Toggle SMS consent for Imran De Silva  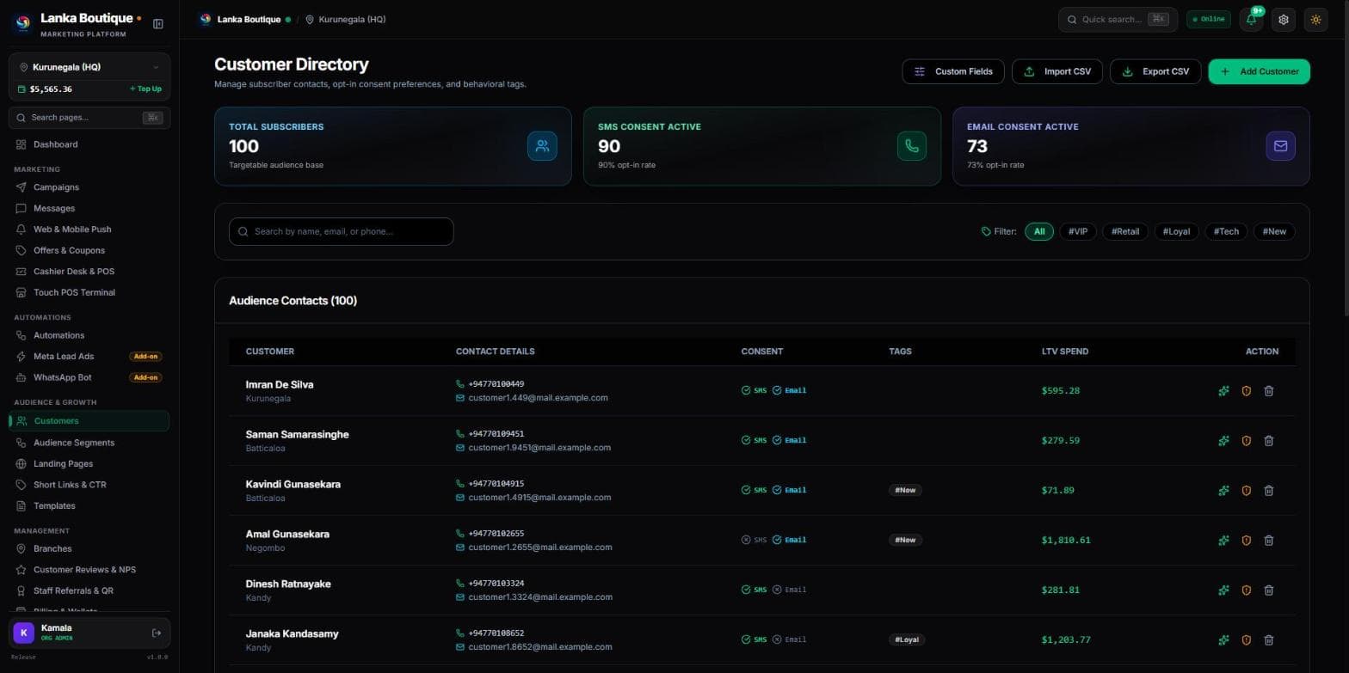click(754, 391)
